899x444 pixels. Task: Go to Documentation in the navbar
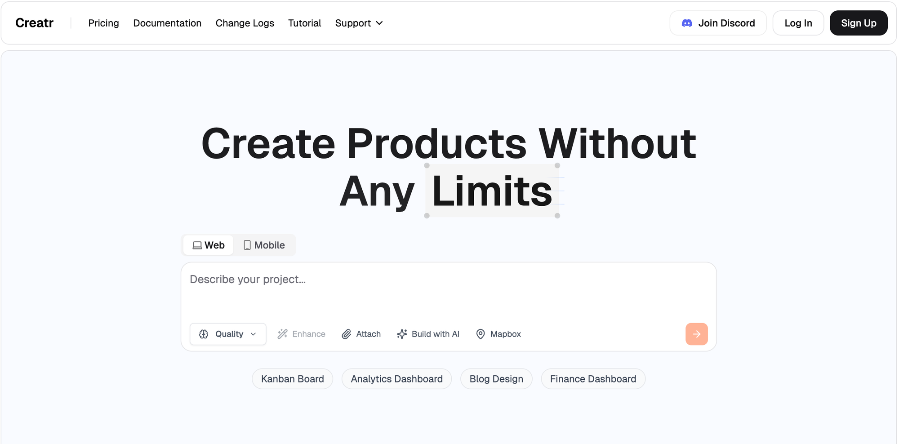coord(167,23)
